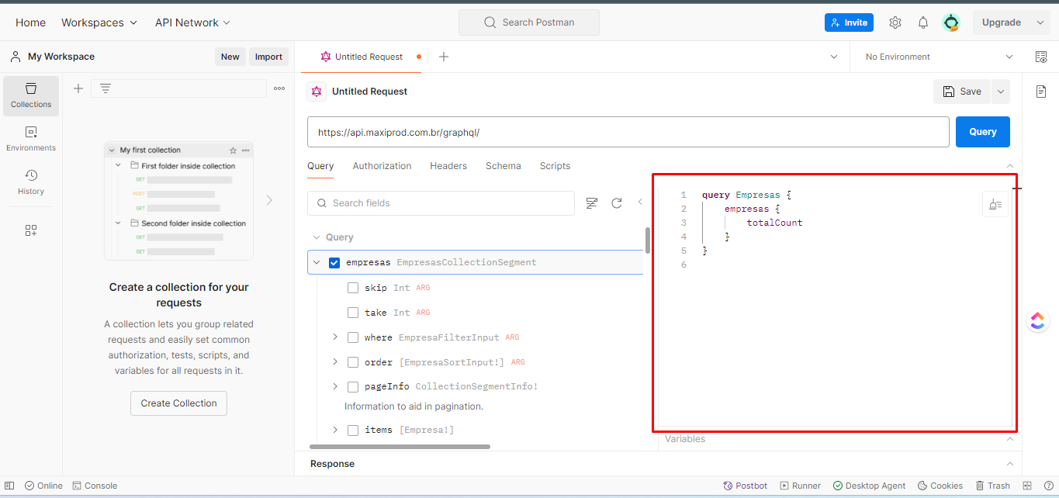Viewport: 1059px width, 498px height.
Task: Open the Runner from the status bar
Action: 801,486
